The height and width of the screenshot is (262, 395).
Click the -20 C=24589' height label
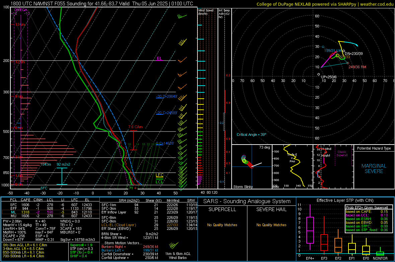click(167, 113)
